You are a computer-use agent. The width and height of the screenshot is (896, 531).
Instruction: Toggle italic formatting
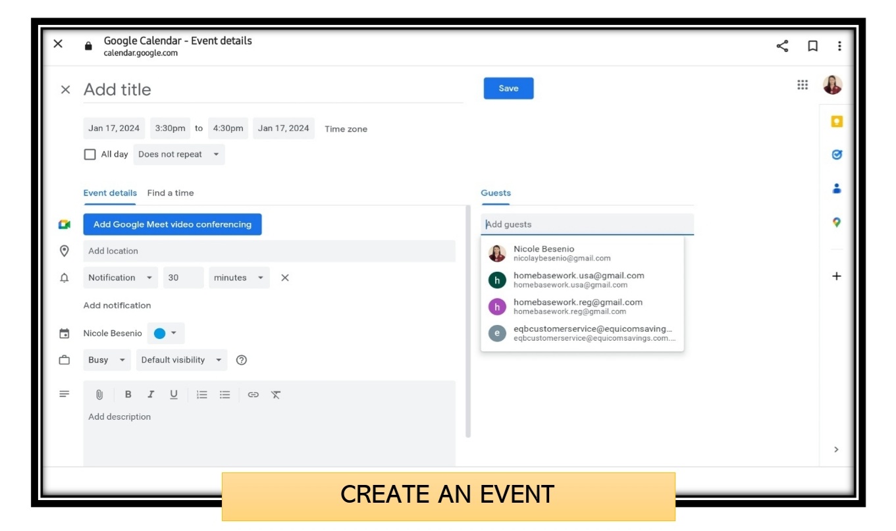click(x=151, y=395)
